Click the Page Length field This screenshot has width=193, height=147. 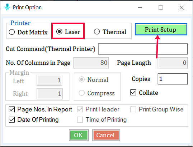173,63
